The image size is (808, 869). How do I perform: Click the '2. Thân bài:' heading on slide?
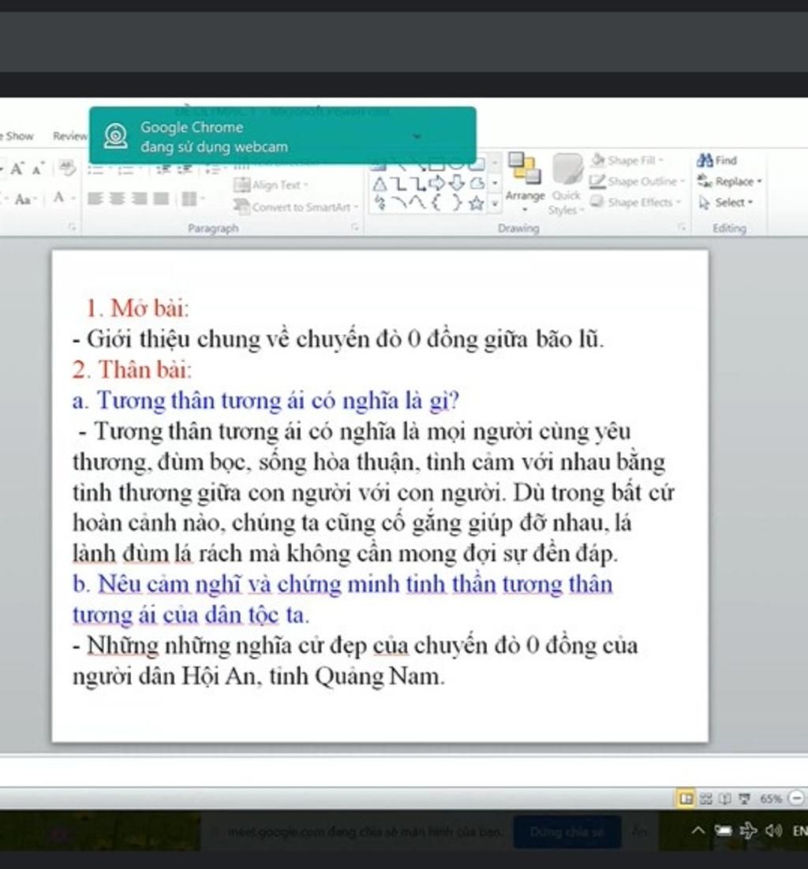(x=132, y=370)
